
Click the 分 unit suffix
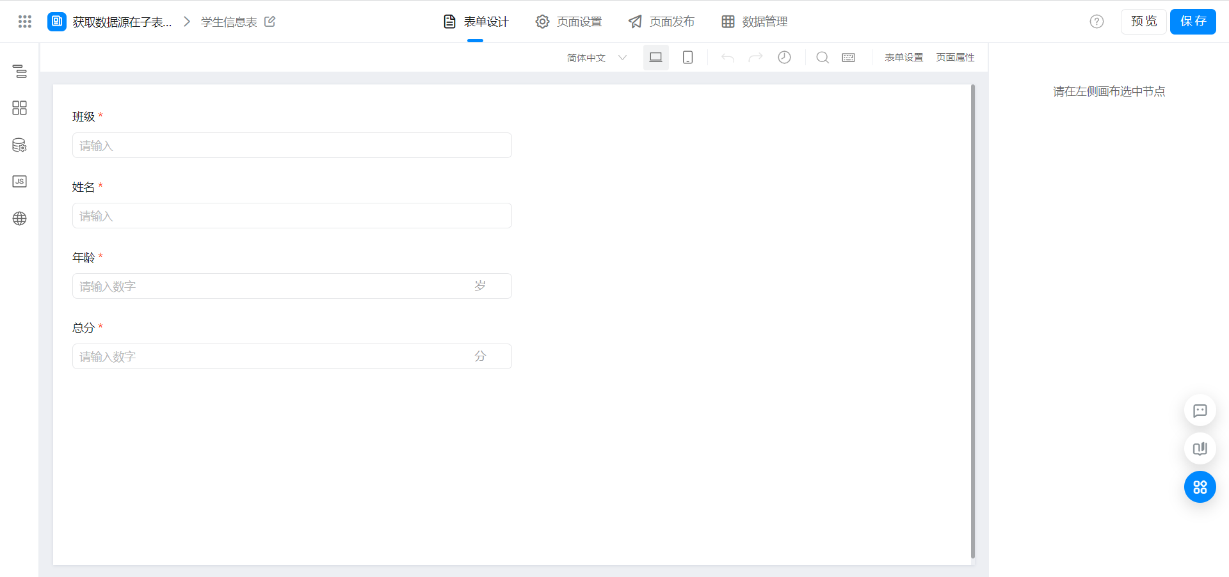(x=480, y=356)
